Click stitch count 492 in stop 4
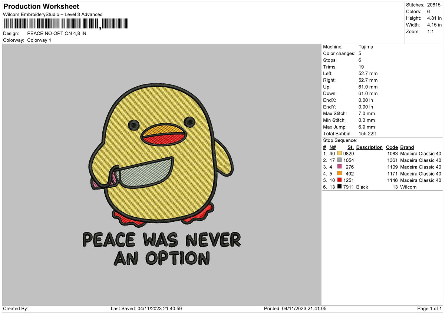 click(350, 174)
